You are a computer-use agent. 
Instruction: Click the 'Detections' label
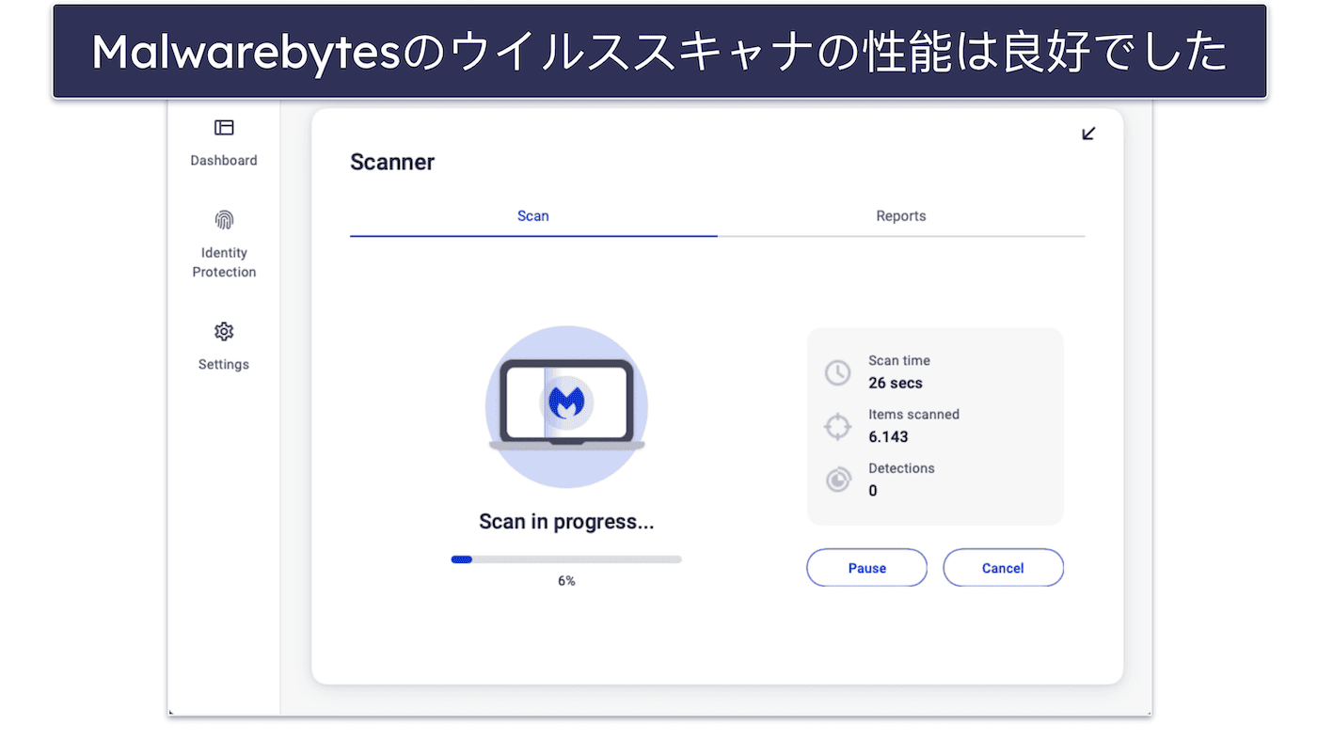(x=901, y=468)
